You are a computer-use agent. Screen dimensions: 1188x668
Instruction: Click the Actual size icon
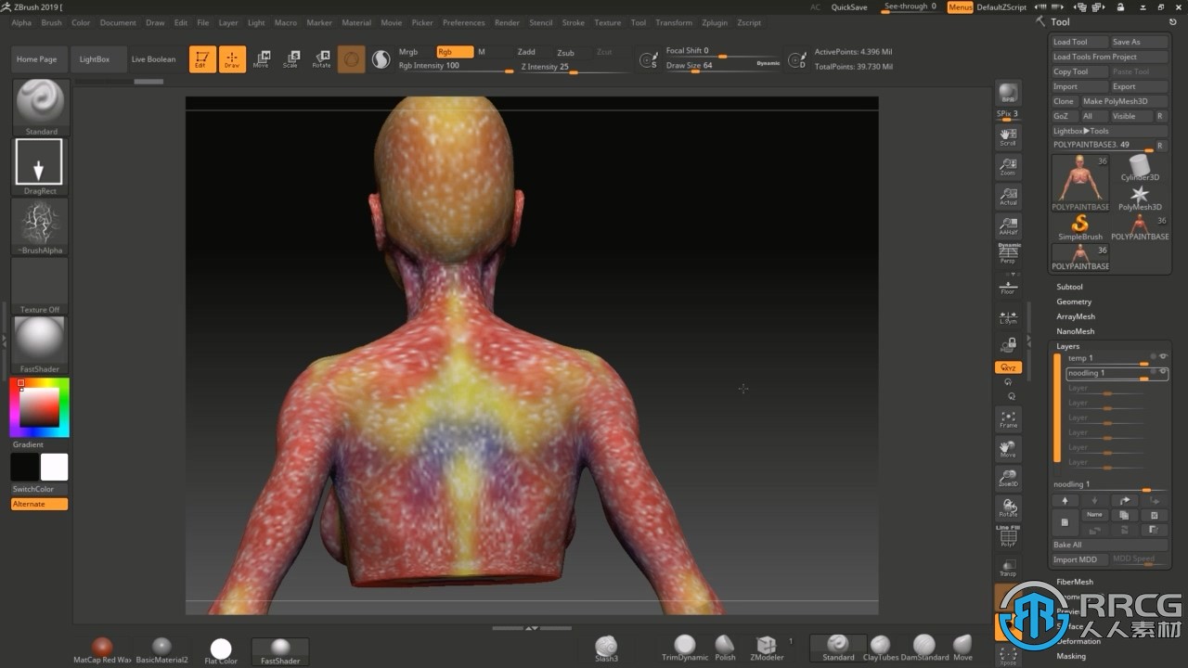1008,197
